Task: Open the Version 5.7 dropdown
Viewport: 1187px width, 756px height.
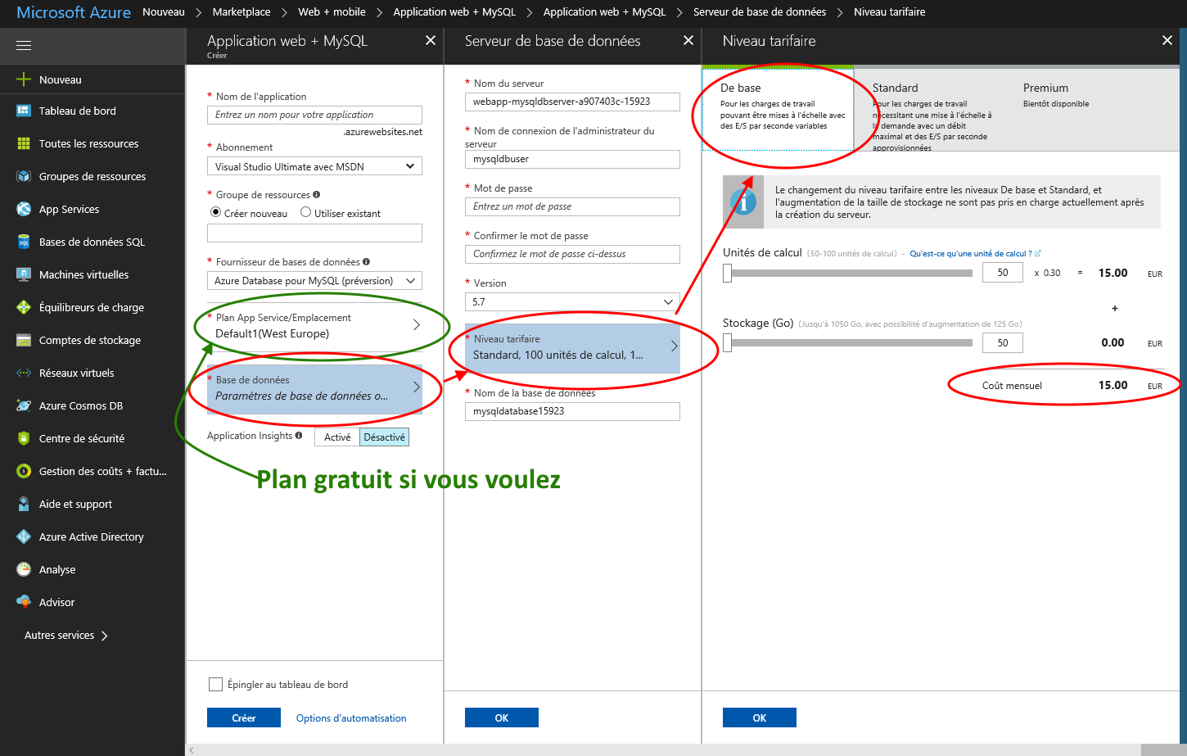Action: pos(572,302)
